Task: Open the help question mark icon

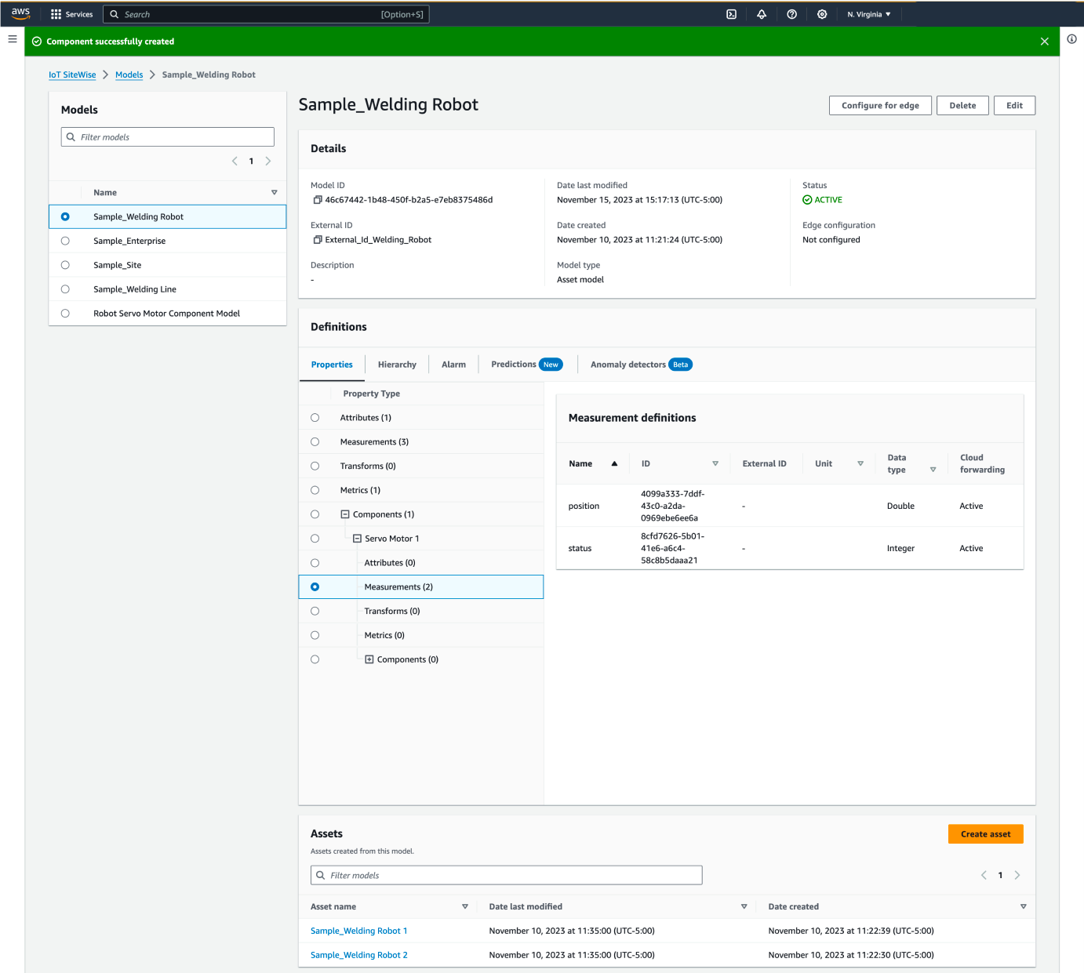Action: tap(791, 13)
